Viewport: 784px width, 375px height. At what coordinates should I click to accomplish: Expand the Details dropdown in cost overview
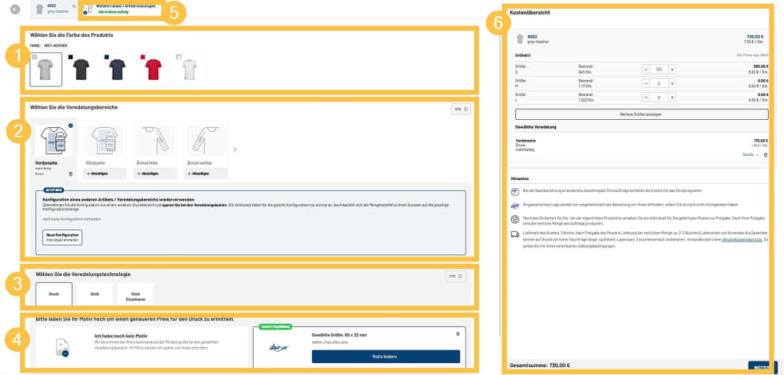click(750, 155)
